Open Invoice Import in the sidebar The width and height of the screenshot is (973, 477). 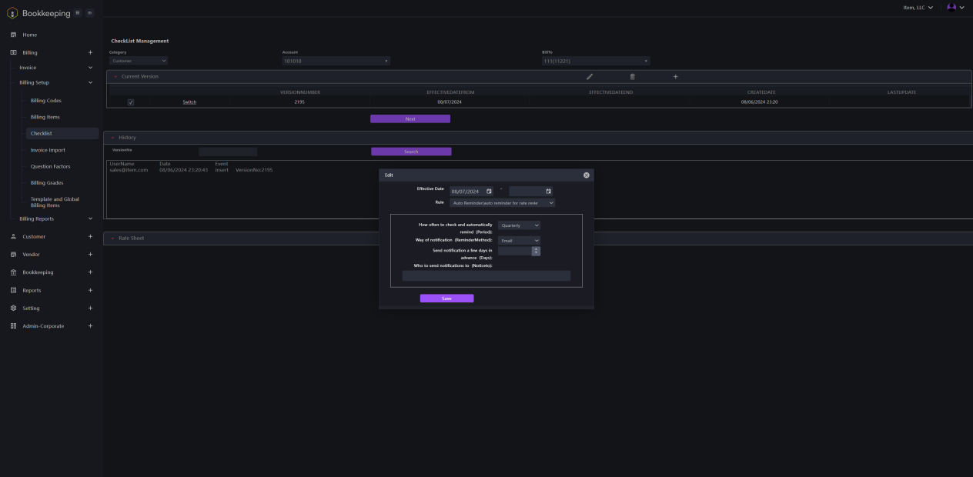click(x=48, y=150)
